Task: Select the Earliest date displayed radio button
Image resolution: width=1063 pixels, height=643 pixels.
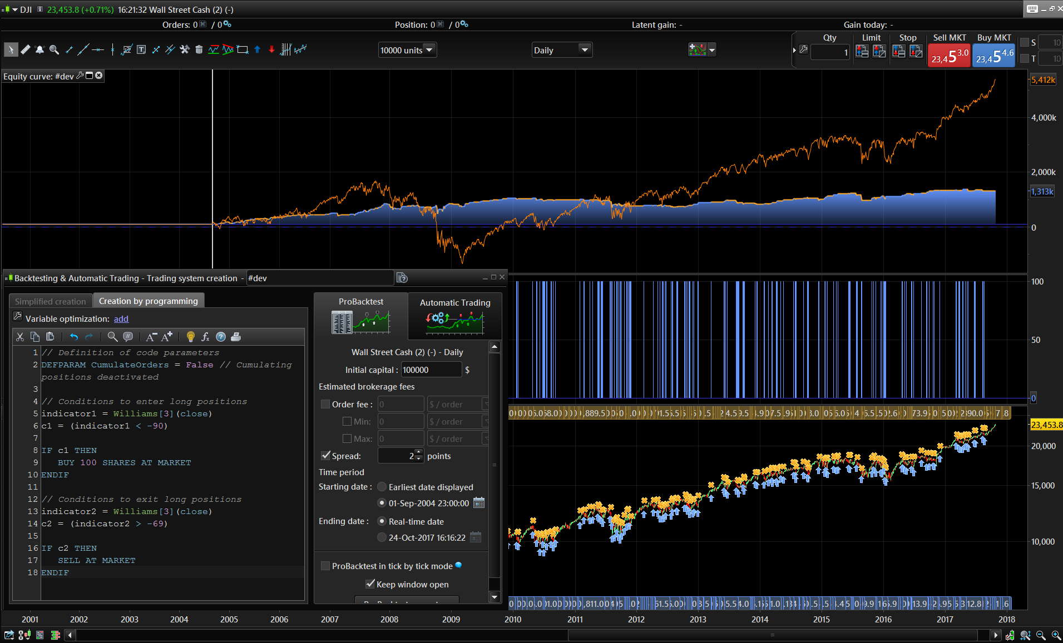Action: click(x=382, y=487)
